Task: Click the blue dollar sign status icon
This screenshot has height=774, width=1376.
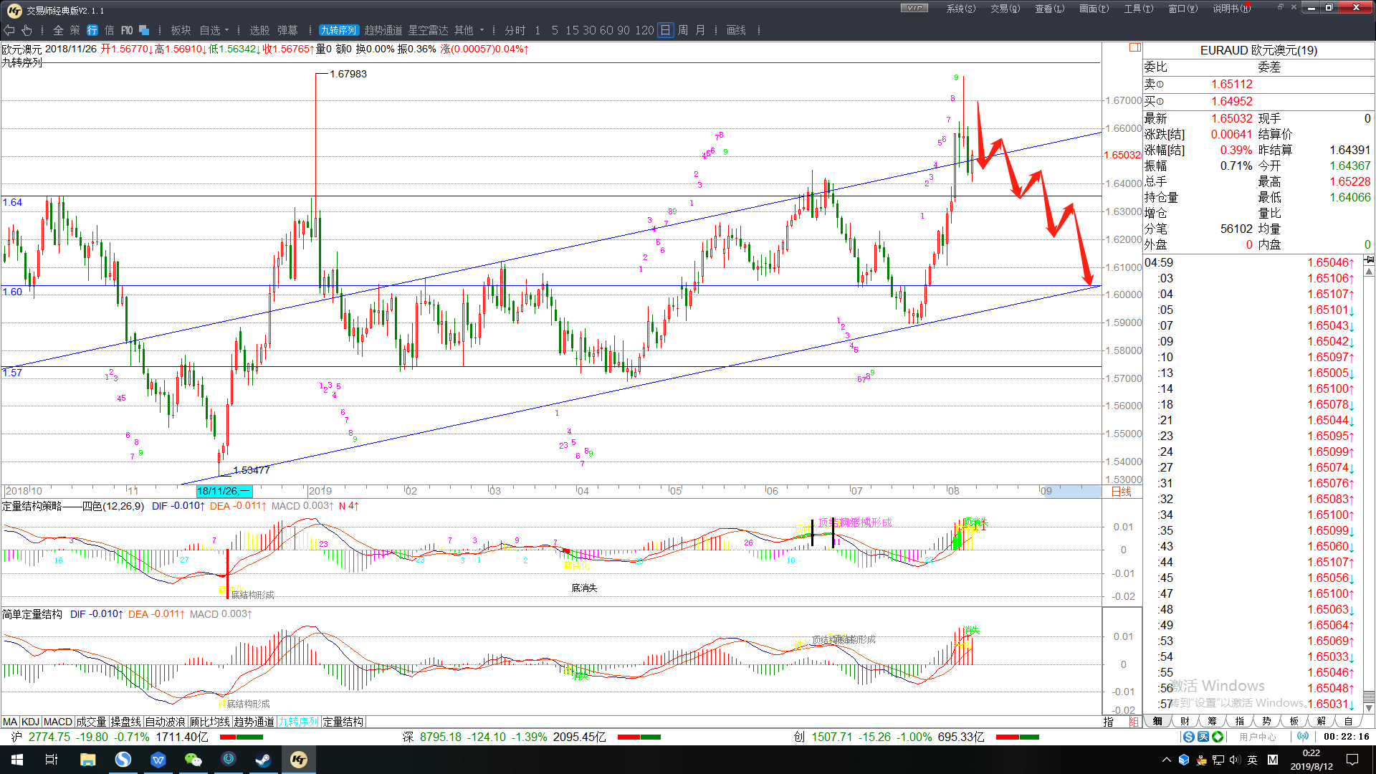Action: (x=1189, y=737)
